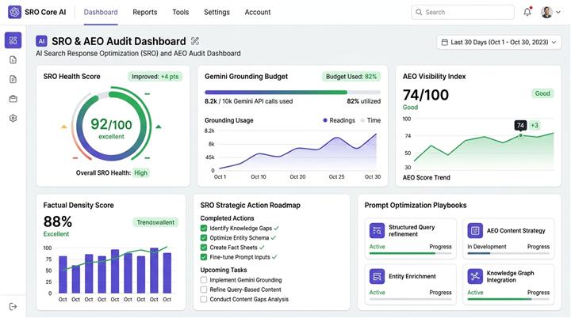Click the logout icon in sidebar
The height and width of the screenshot is (318, 571).
tap(13, 306)
